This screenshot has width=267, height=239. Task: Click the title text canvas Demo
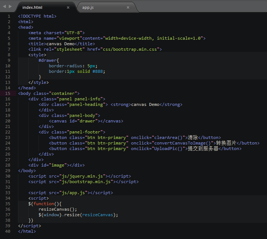(x=60, y=44)
